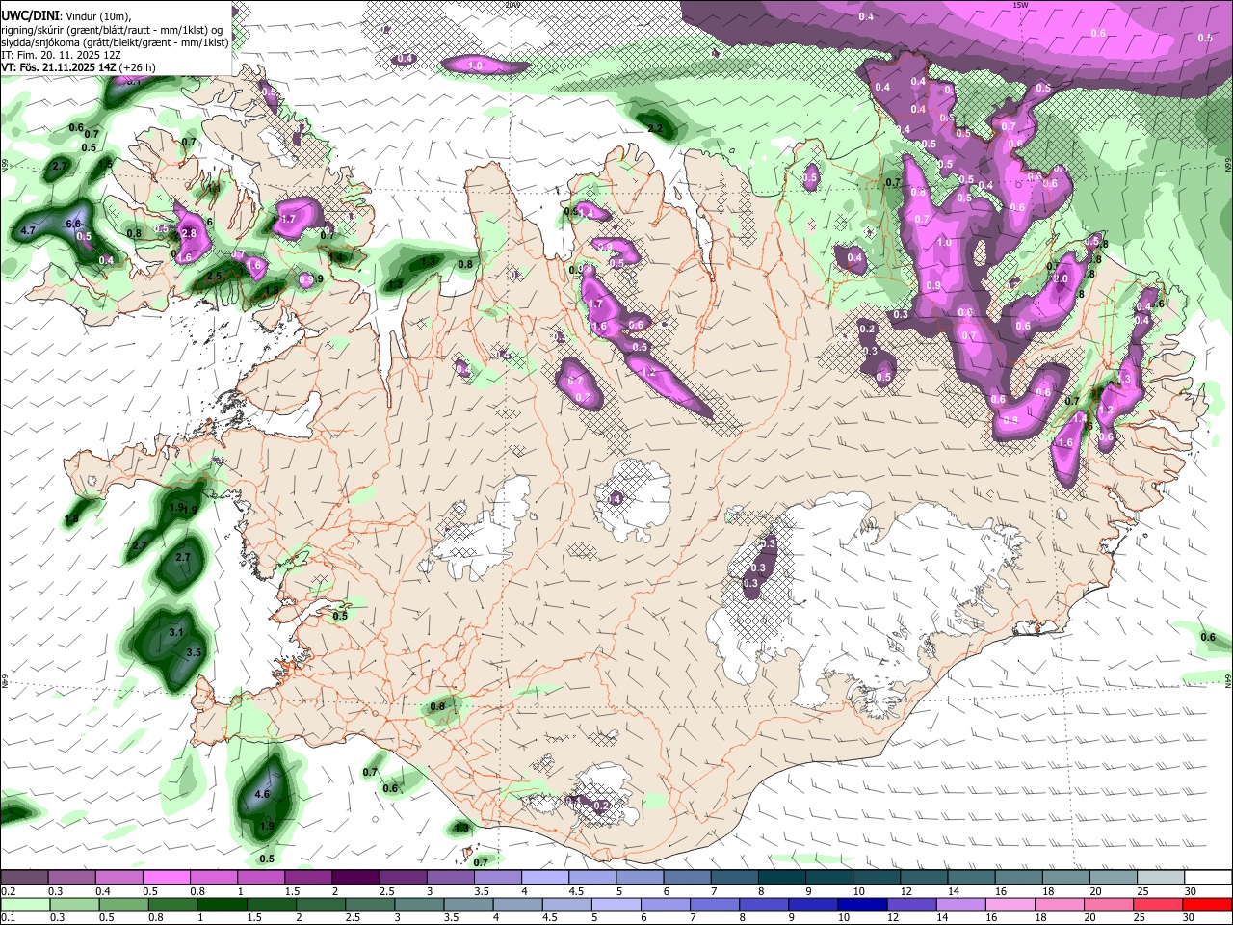Click the 'slydda/snjókoma' legend description line

coord(115,42)
